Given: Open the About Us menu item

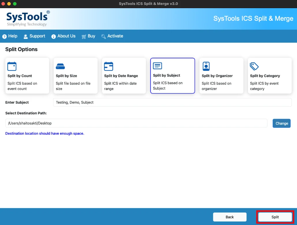Looking at the screenshot, I should 64,36.
